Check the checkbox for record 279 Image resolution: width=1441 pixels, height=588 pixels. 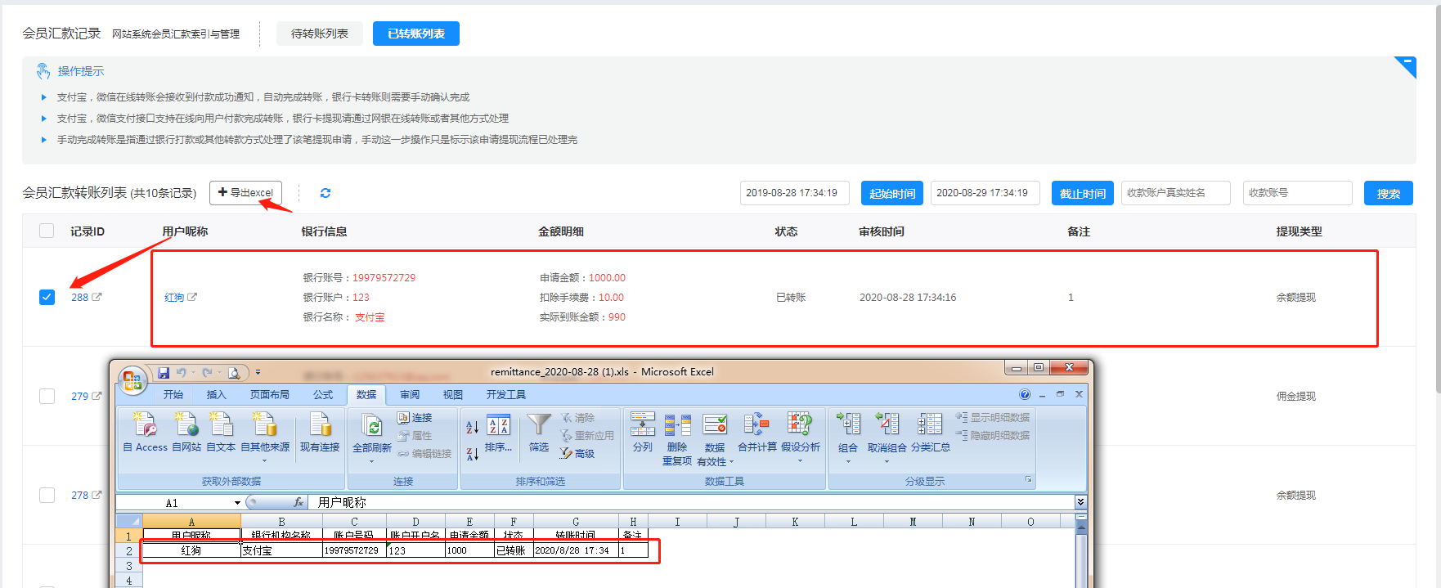[x=47, y=396]
